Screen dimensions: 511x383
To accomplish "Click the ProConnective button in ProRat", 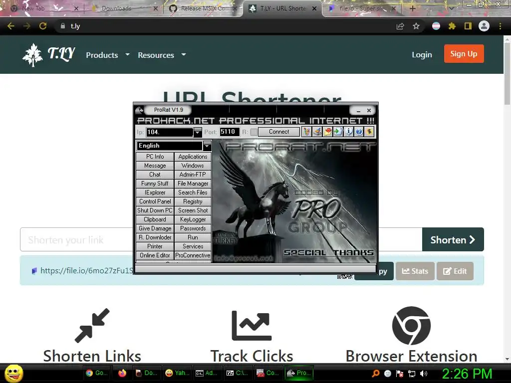I will click(193, 255).
